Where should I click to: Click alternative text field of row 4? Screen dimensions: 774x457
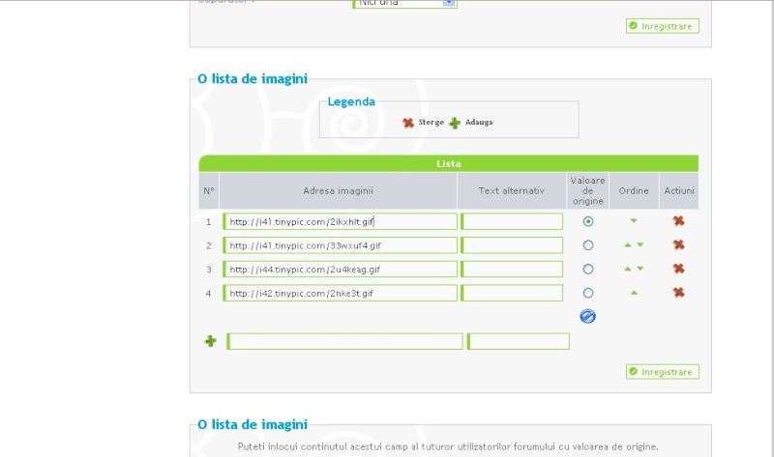[512, 293]
